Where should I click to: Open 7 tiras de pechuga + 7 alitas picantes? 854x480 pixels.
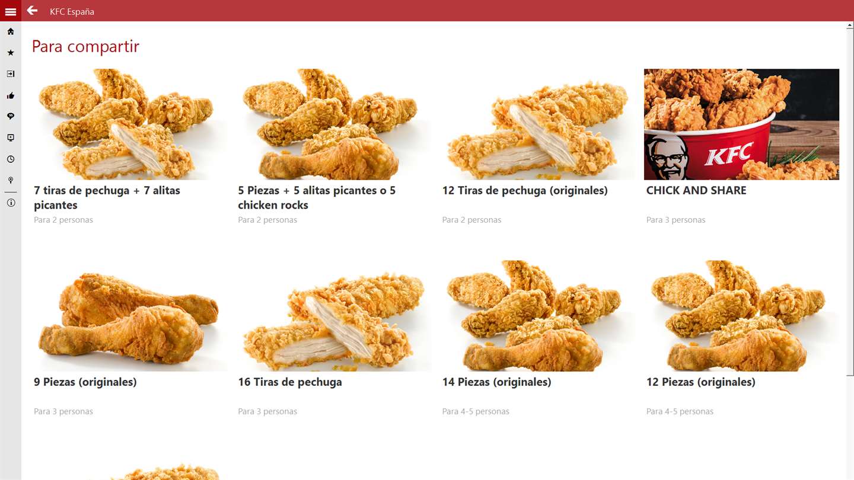[107, 197]
